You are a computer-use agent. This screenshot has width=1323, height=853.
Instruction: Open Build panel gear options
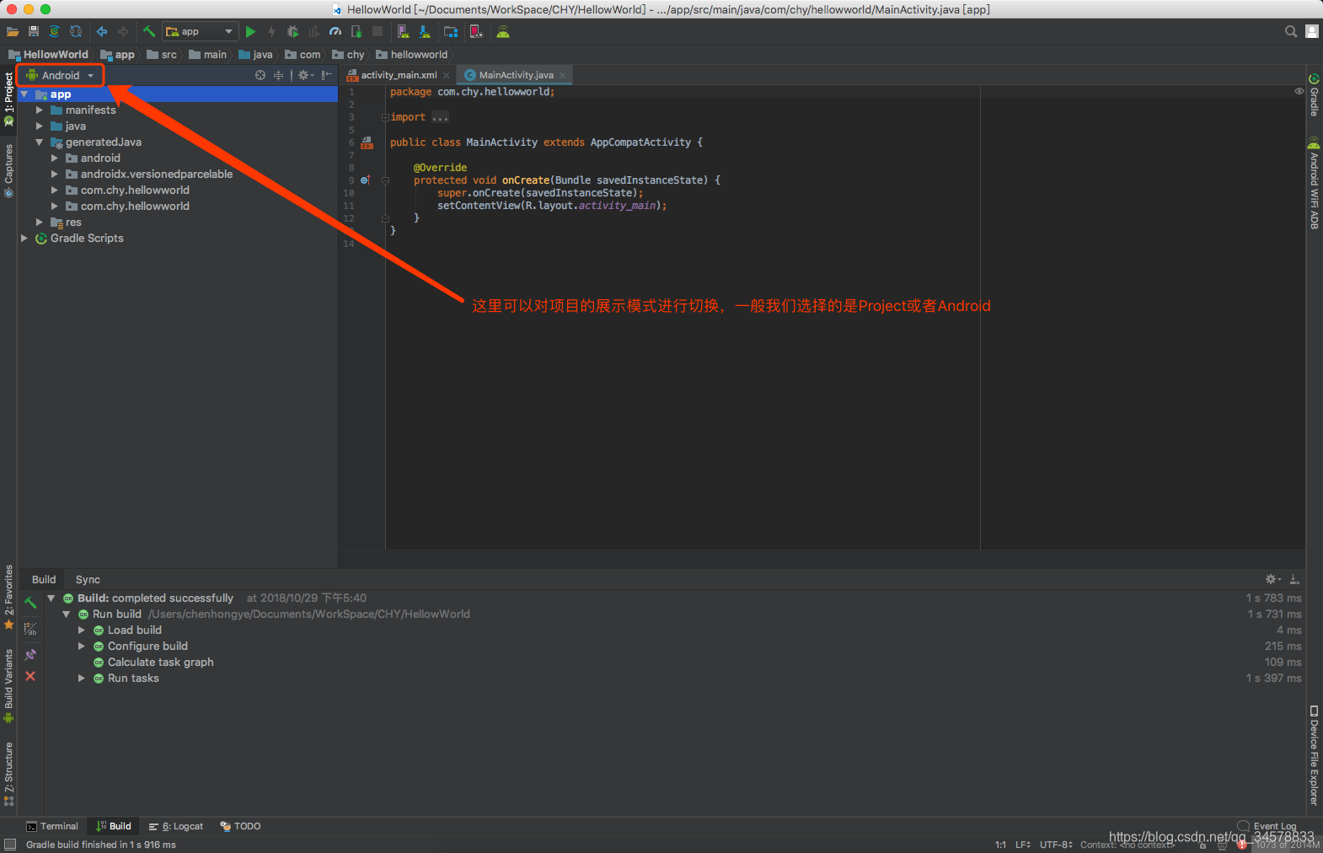pos(1272,579)
